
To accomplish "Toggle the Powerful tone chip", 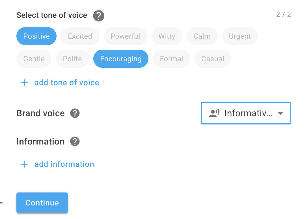I will pos(125,36).
